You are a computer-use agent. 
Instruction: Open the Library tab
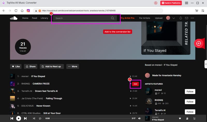pyautogui.click(x=44, y=18)
